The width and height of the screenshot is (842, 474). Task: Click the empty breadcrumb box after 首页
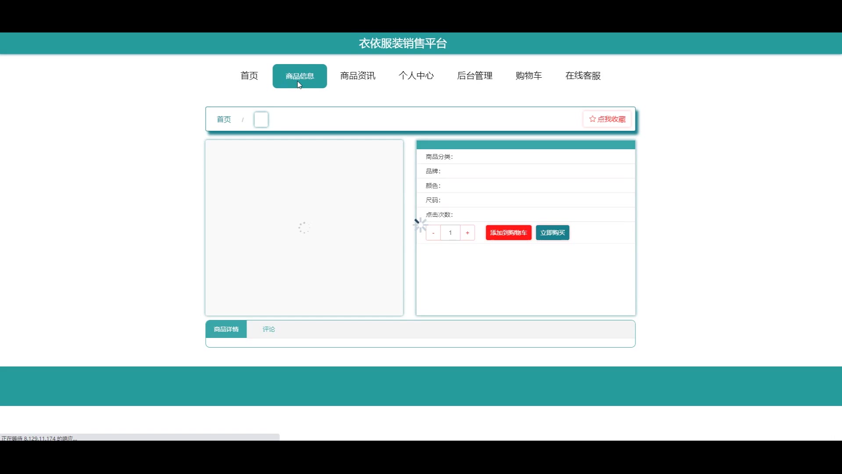click(261, 119)
